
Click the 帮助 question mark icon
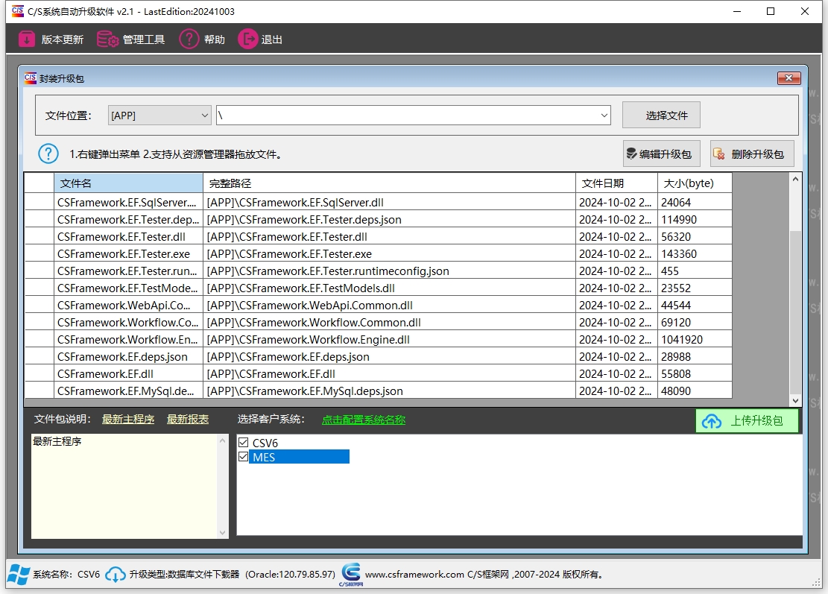tap(189, 40)
